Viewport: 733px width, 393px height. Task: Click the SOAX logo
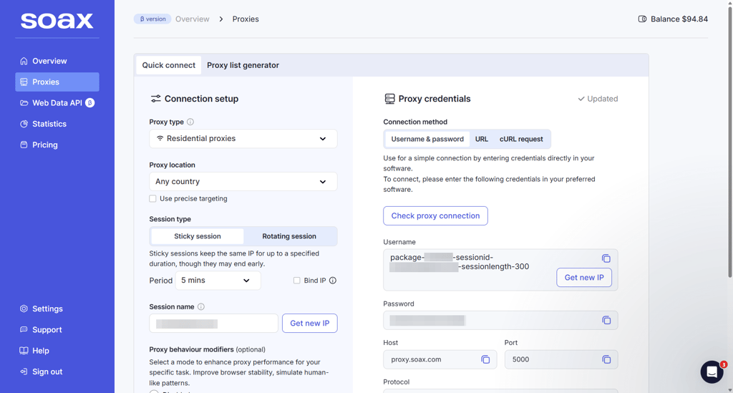57,21
